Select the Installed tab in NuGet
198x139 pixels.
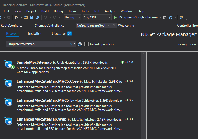pyautogui.click(x=35, y=34)
